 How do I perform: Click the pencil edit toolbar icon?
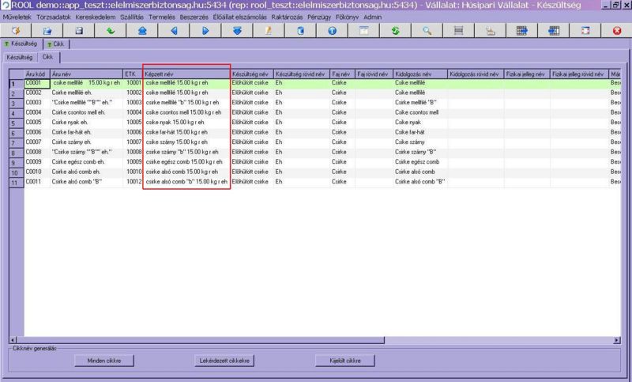click(x=269, y=31)
